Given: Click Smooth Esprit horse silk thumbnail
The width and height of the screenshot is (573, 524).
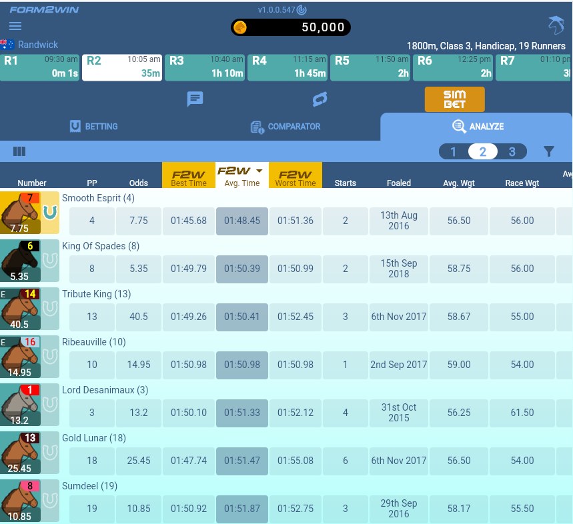Looking at the screenshot, I should tap(20, 213).
